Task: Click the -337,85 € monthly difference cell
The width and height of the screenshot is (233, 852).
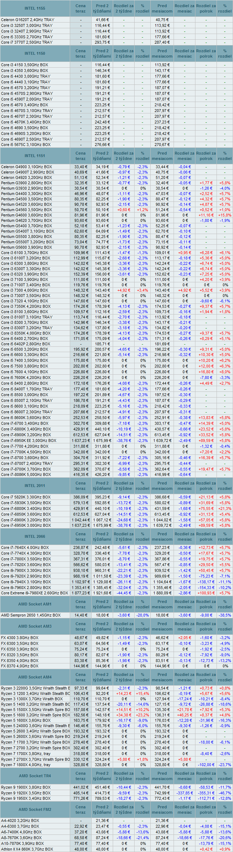Action: pyautogui.click(x=185, y=793)
